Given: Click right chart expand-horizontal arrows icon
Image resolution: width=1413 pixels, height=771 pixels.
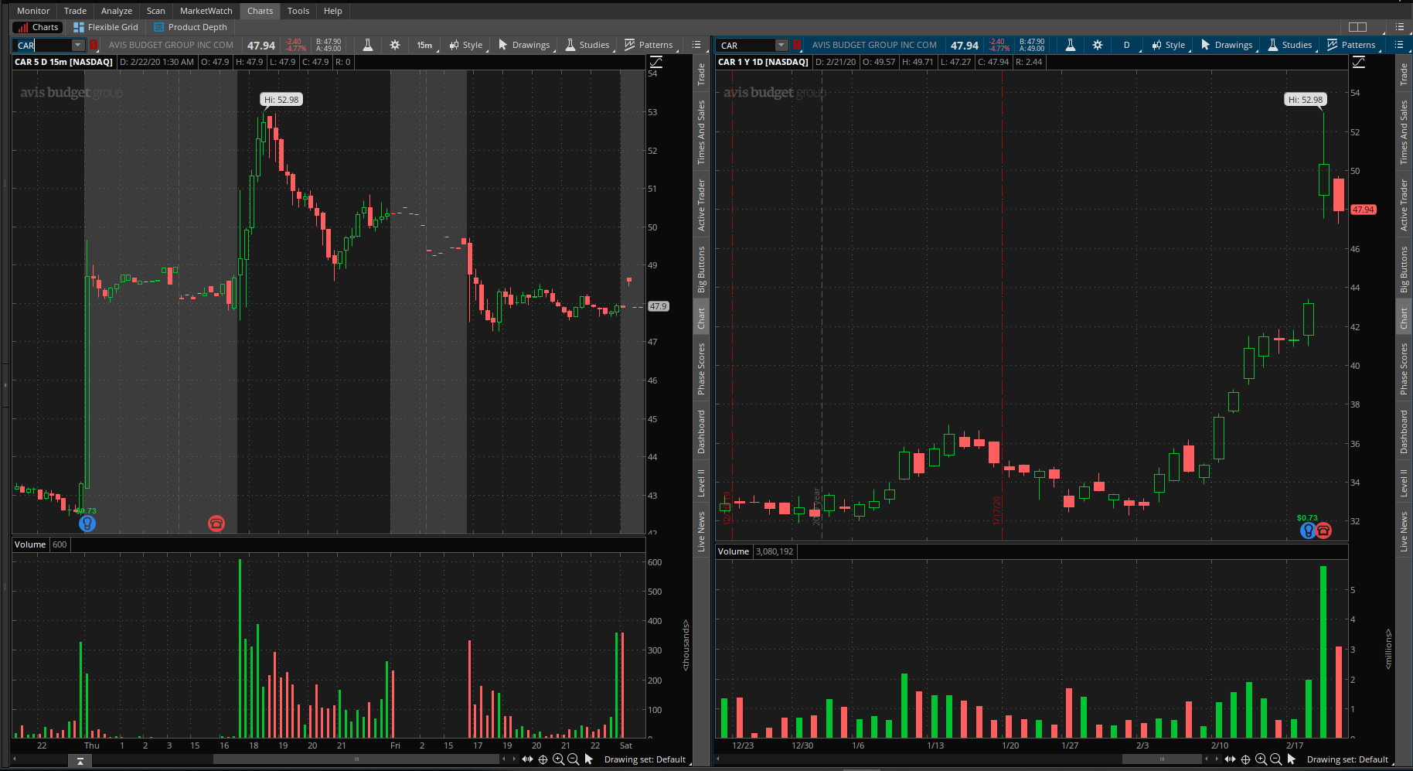Looking at the screenshot, I should click(1230, 759).
